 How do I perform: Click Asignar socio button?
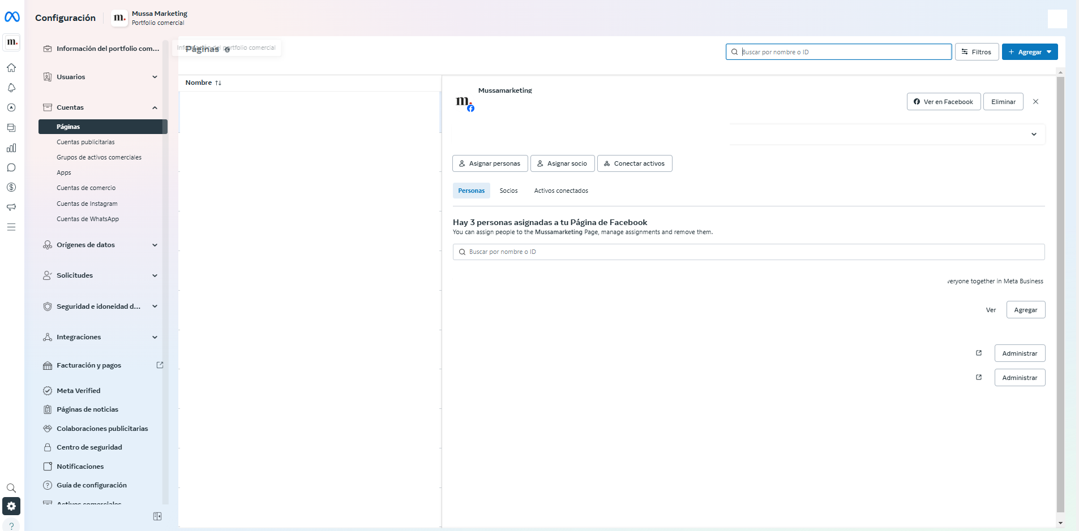[x=563, y=163]
